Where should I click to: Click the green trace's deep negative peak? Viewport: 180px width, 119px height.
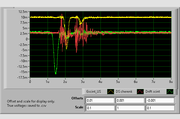coord(56,73)
